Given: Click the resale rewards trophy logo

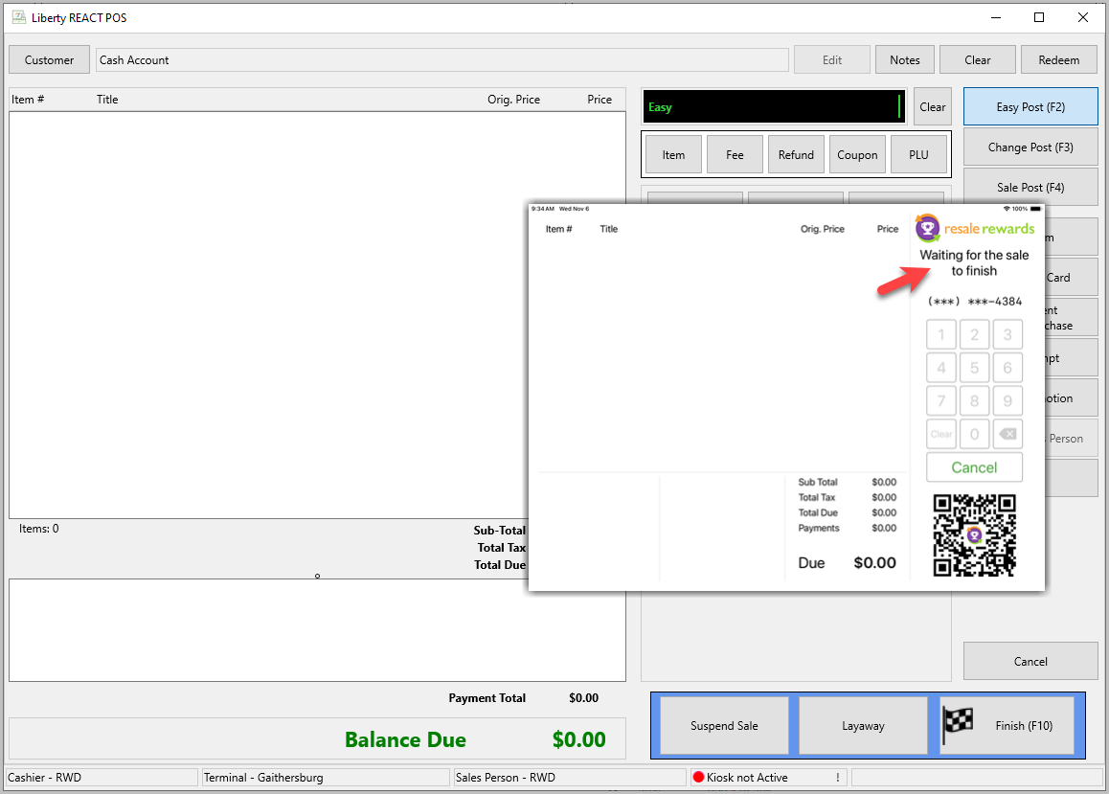Looking at the screenshot, I should pos(927,228).
